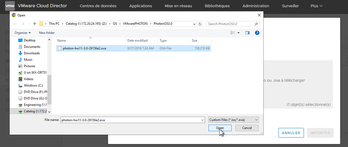Viewport: 348px width, 147px height.
Task: Open the Bibliothèques menu
Action: tap(217, 6)
